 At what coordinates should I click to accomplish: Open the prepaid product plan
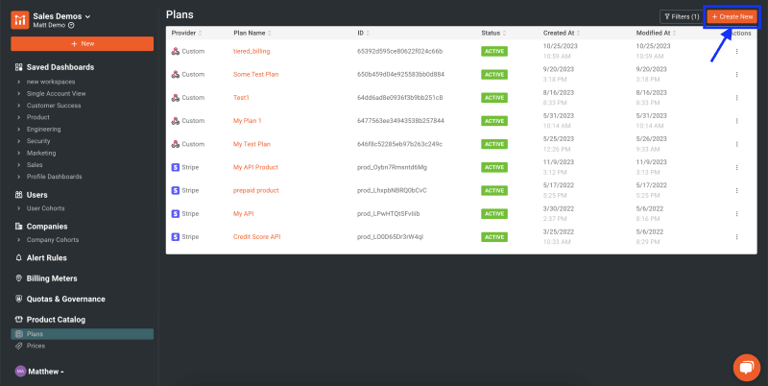point(256,190)
